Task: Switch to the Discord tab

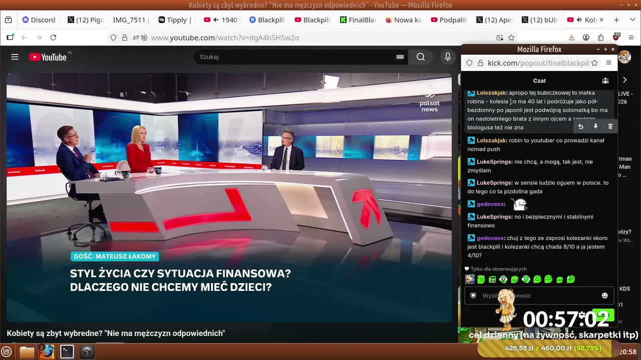Action: coord(39,20)
